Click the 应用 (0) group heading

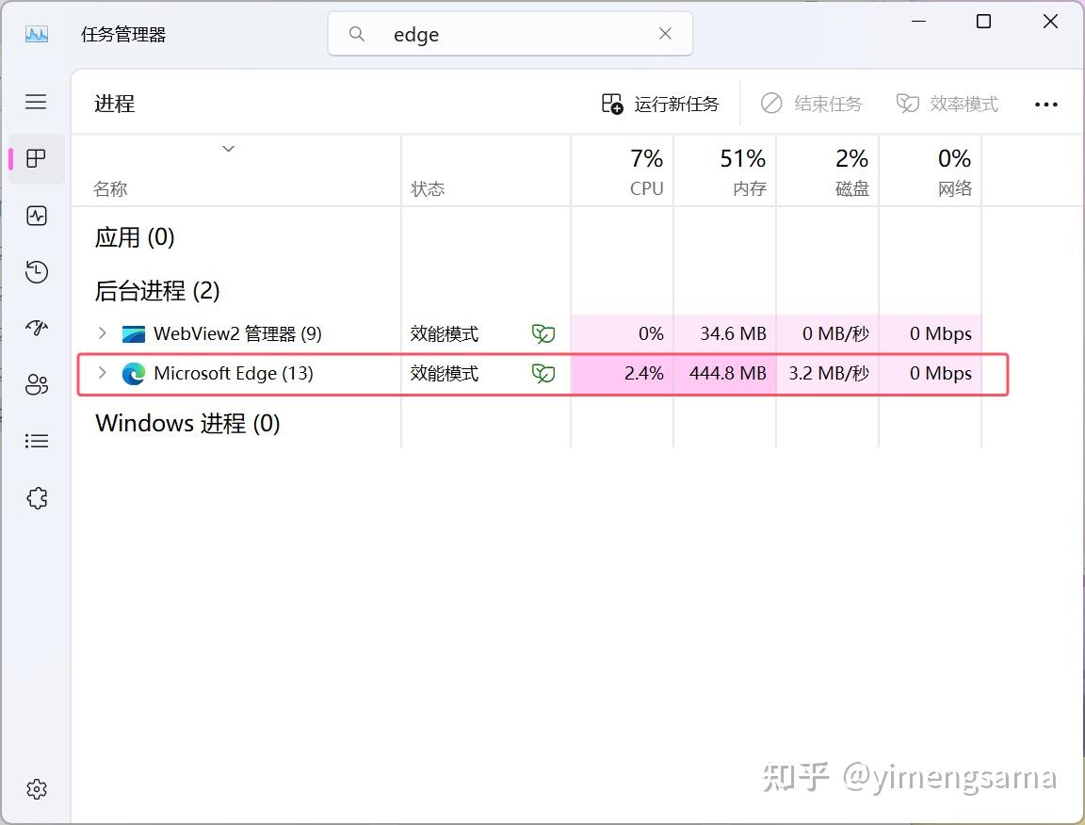point(135,237)
